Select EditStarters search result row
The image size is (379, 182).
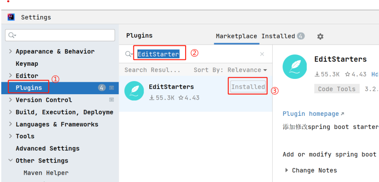[196, 94]
